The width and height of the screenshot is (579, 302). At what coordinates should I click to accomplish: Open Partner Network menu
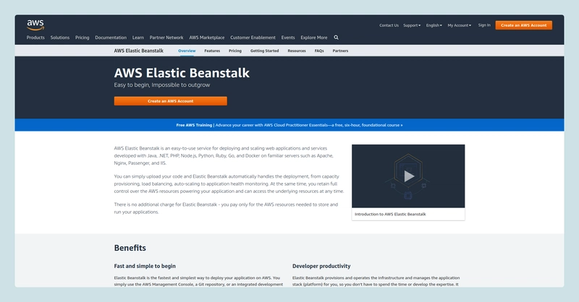(x=166, y=38)
